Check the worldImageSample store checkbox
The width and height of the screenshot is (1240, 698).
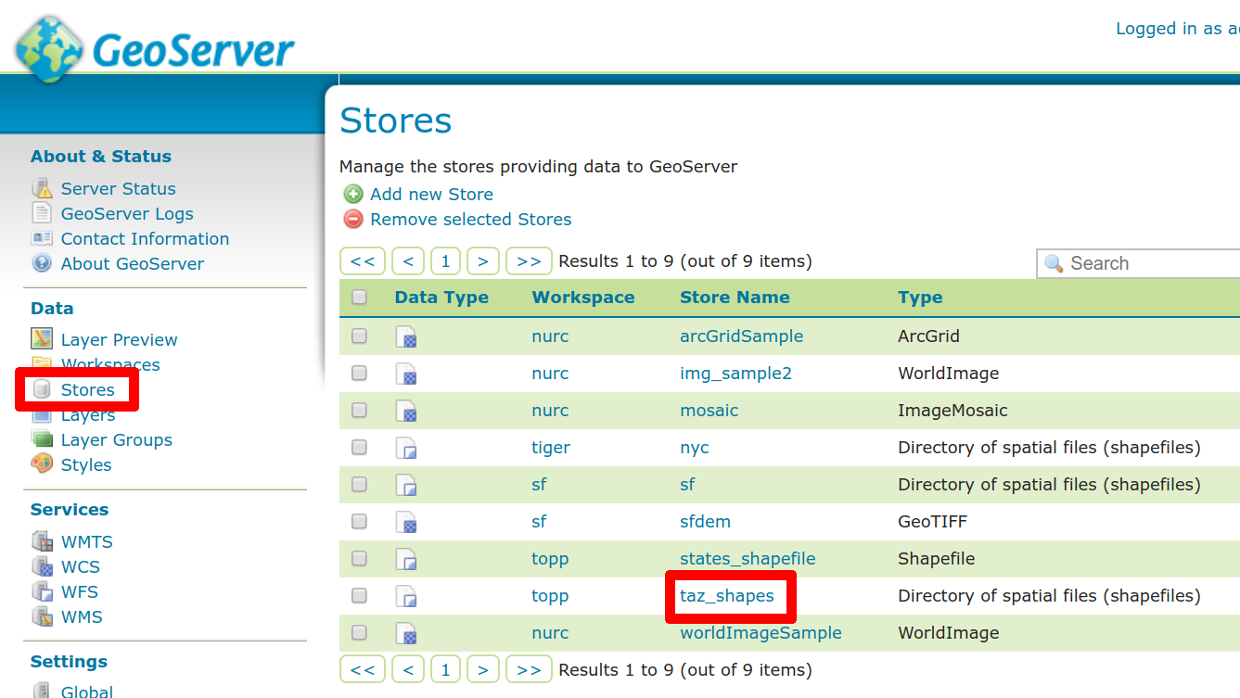[x=359, y=632]
